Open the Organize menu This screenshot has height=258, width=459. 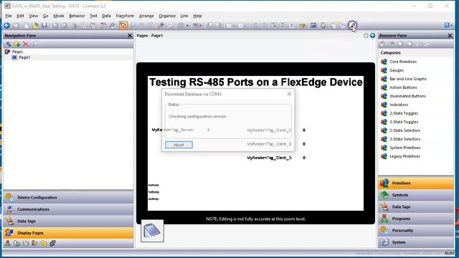point(167,16)
